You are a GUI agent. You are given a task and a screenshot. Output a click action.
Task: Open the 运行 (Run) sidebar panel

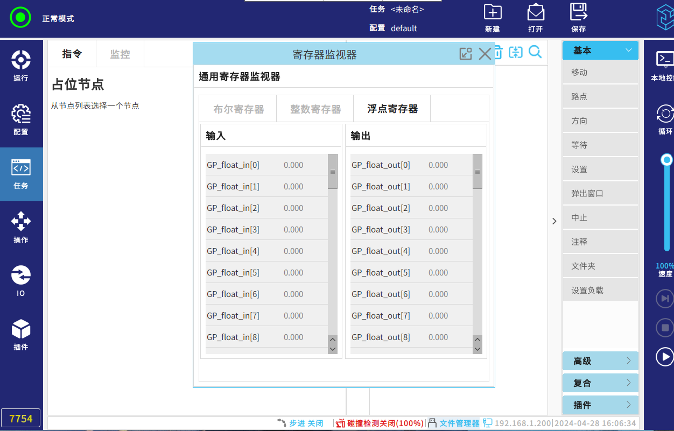[21, 66]
